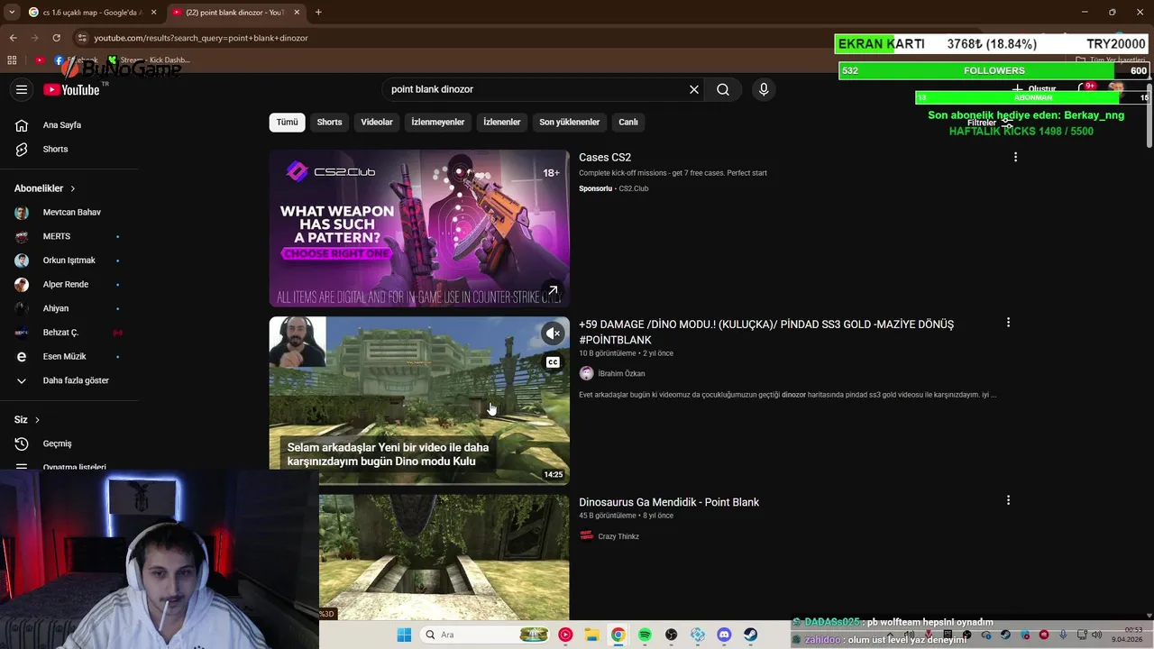1154x649 pixels.
Task: Open site information icon in address bar
Action: pyautogui.click(x=82, y=38)
